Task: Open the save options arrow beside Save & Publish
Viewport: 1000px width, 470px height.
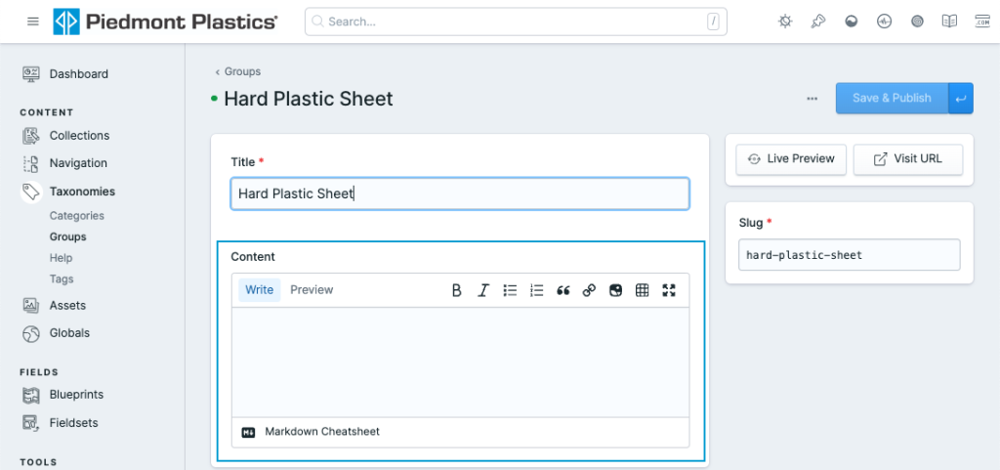Action: coord(961,99)
